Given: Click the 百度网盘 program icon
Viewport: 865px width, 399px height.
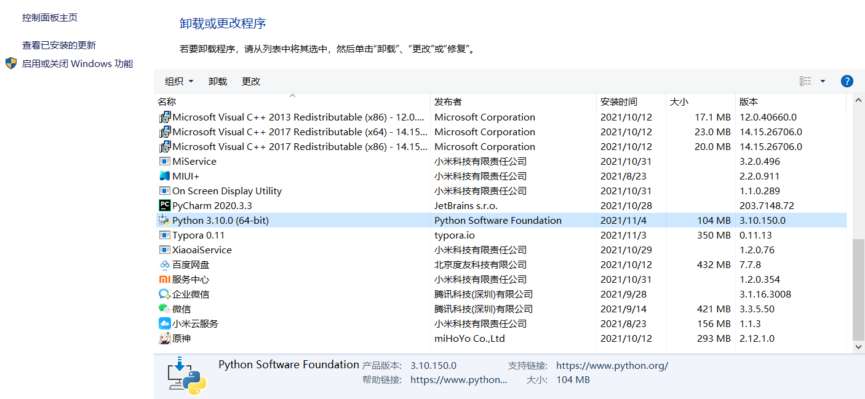Looking at the screenshot, I should [164, 264].
